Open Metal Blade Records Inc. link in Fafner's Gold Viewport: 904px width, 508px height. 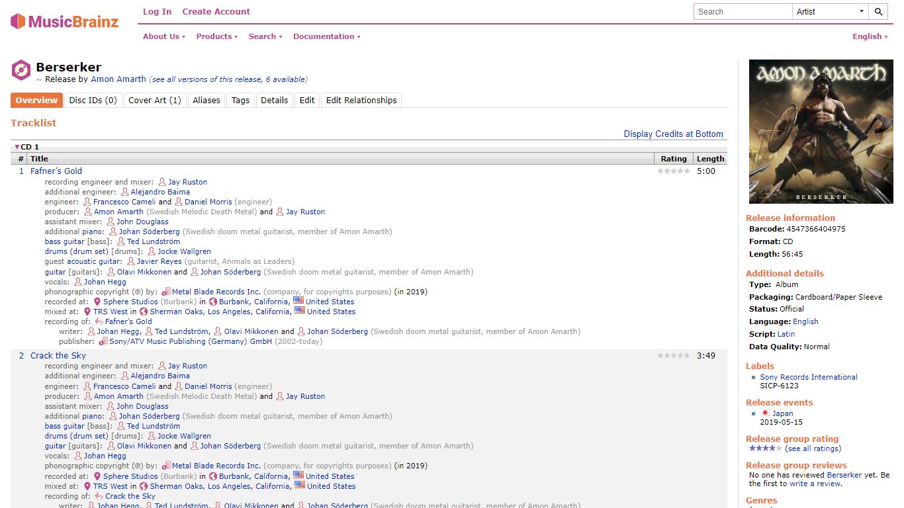pos(216,292)
